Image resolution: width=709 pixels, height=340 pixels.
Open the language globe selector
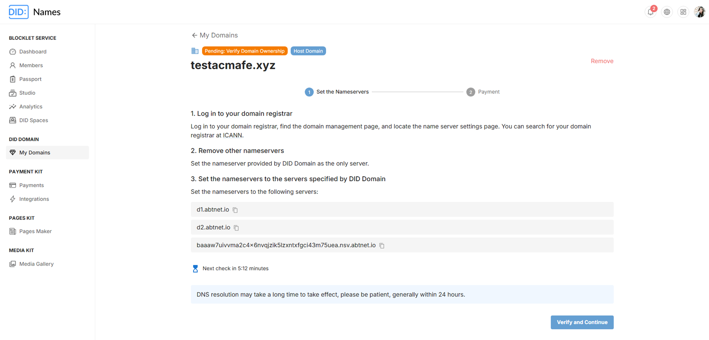click(x=667, y=12)
